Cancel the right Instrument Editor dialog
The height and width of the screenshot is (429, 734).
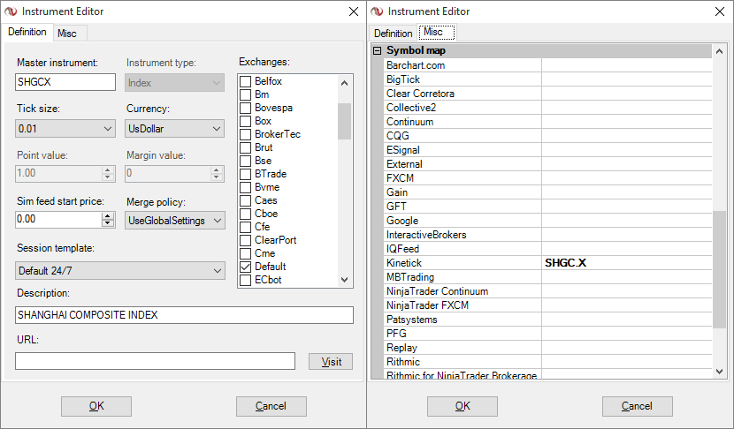[637, 406]
